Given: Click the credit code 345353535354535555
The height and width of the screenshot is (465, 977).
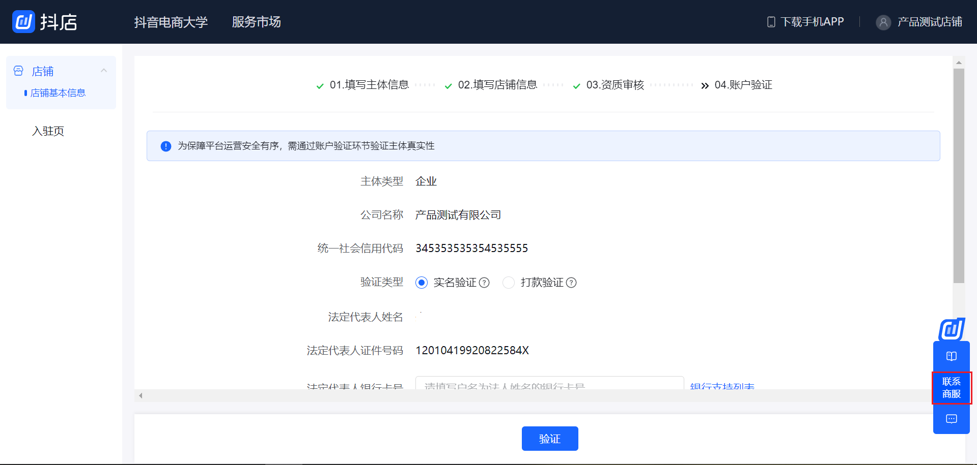Looking at the screenshot, I should (x=471, y=249).
